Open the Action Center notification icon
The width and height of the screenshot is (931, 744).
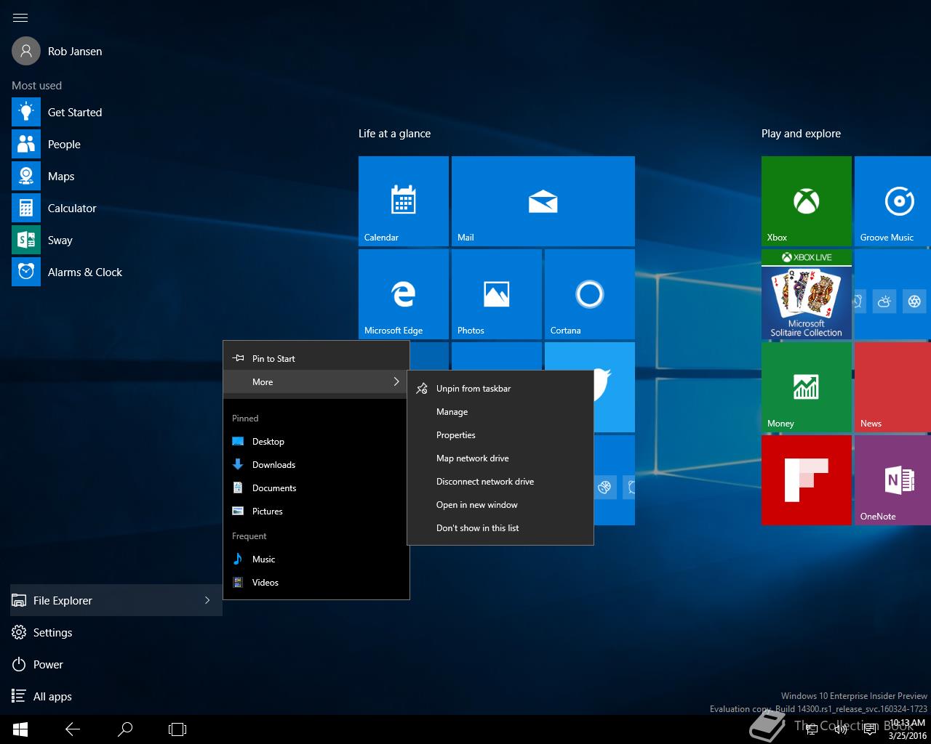tap(869, 729)
